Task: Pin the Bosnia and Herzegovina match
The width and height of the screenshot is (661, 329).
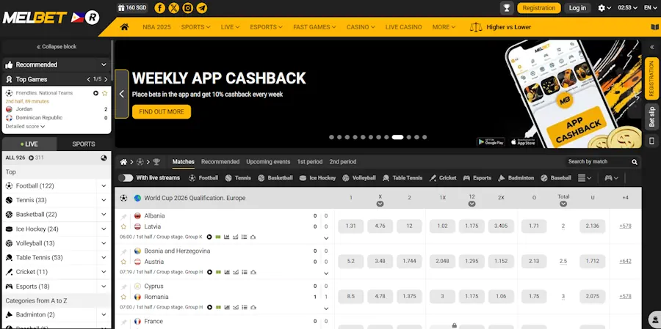Action: [123, 251]
